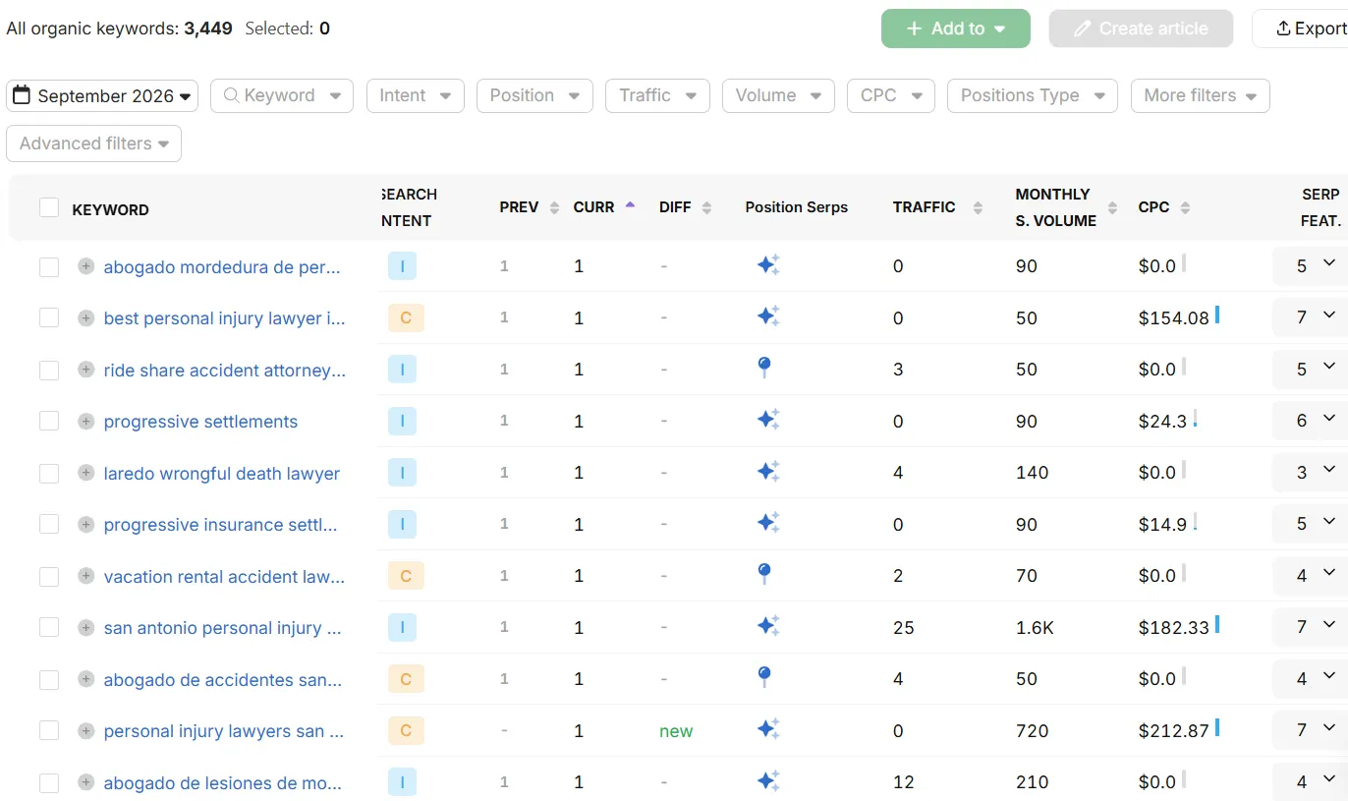The height and width of the screenshot is (801, 1348).
Task: Open the Volume filter dropdown
Action: pyautogui.click(x=778, y=96)
